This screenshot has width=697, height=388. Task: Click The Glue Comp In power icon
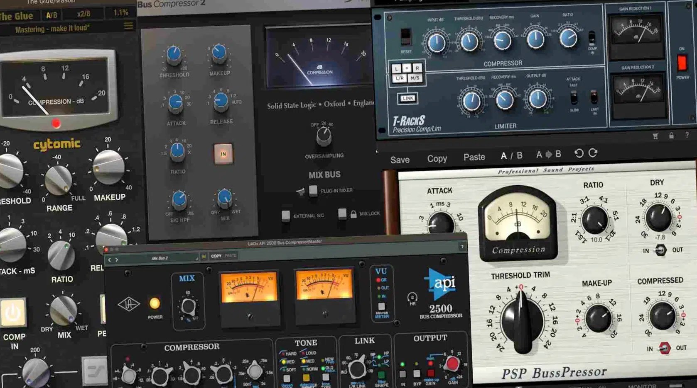tap(12, 313)
